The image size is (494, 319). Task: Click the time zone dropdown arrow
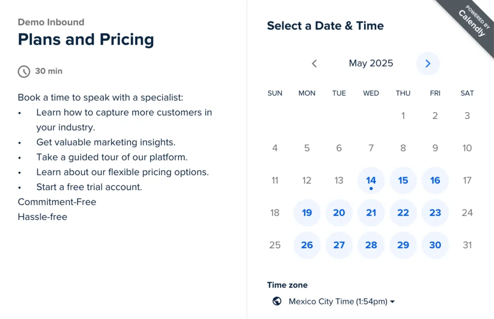392,302
